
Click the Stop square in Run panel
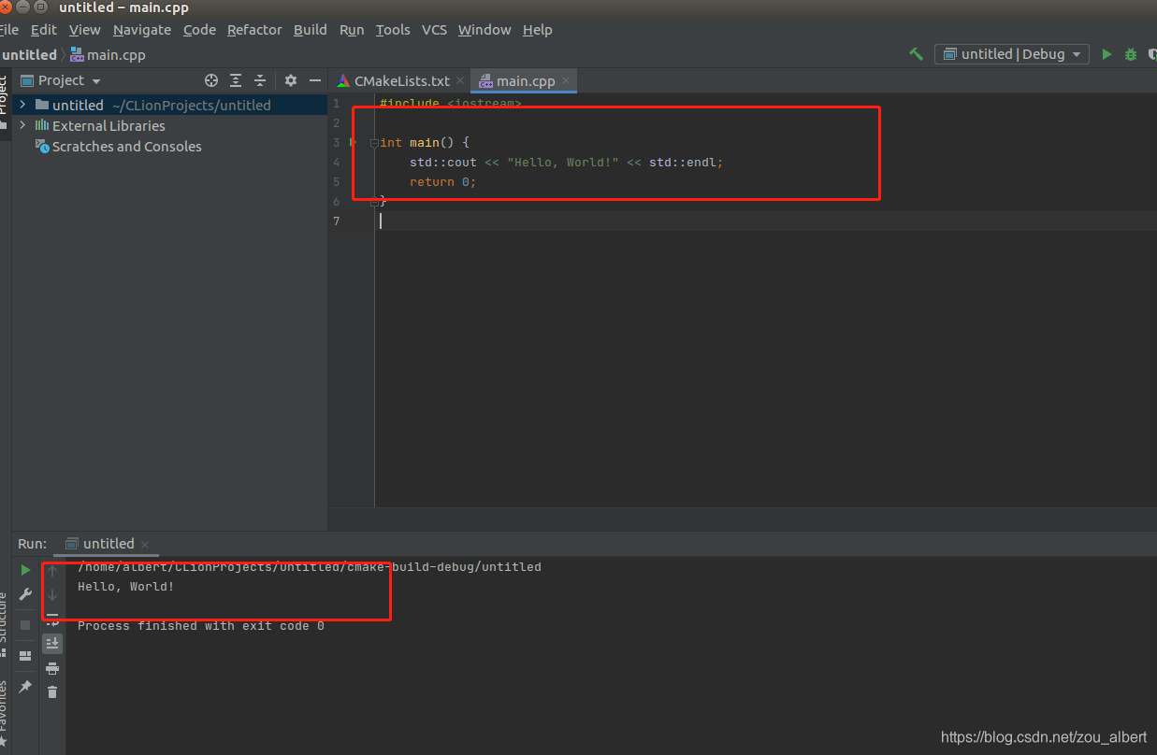(25, 624)
